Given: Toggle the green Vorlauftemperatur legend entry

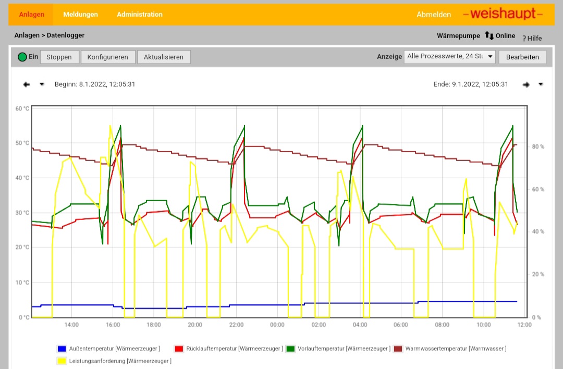Looking at the screenshot, I should pos(337,349).
